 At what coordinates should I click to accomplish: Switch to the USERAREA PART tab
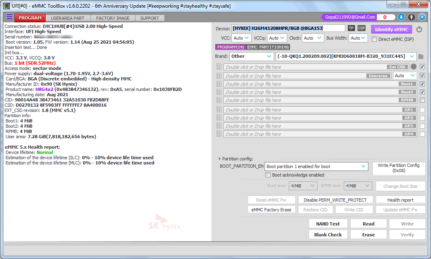point(67,18)
